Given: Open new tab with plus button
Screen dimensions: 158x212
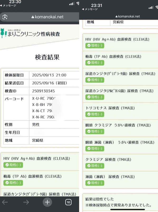Looking at the screenshot, I should (x=47, y=202).
